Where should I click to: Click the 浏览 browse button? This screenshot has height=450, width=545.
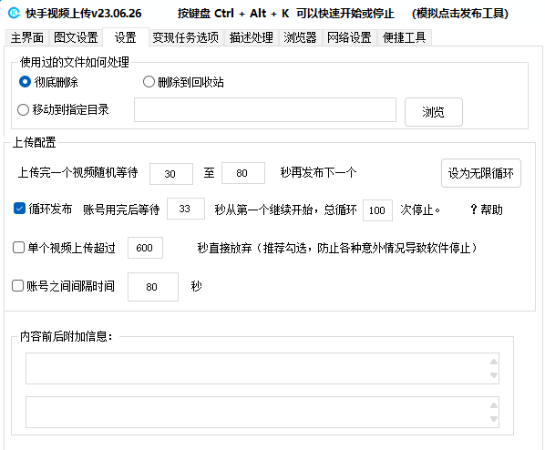pyautogui.click(x=434, y=112)
